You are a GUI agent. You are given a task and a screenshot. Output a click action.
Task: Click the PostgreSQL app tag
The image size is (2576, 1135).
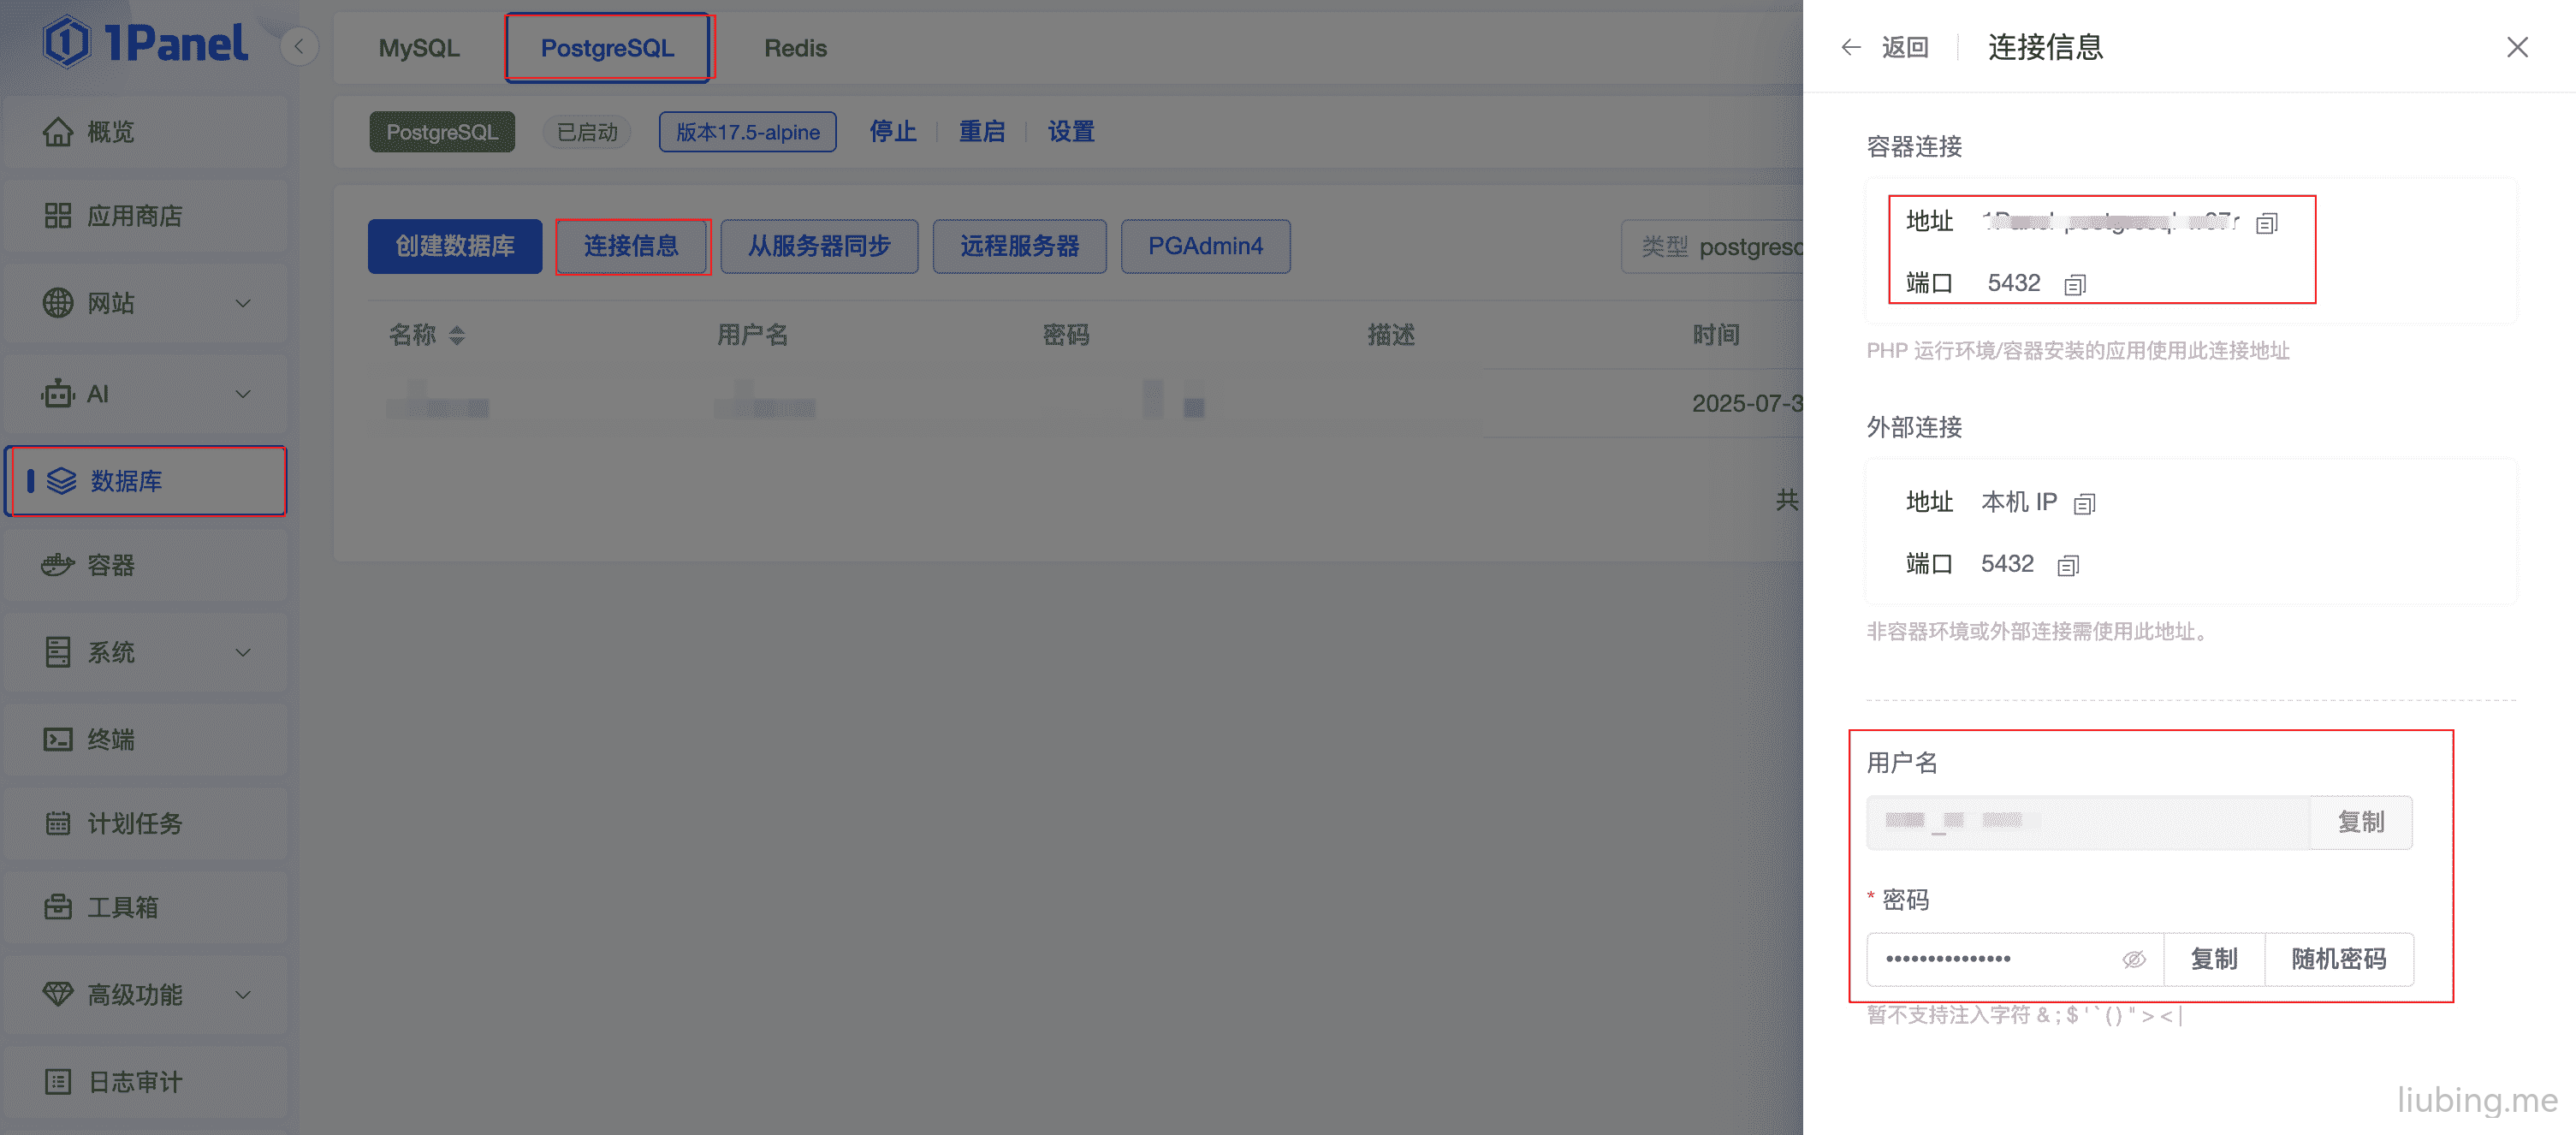click(442, 132)
